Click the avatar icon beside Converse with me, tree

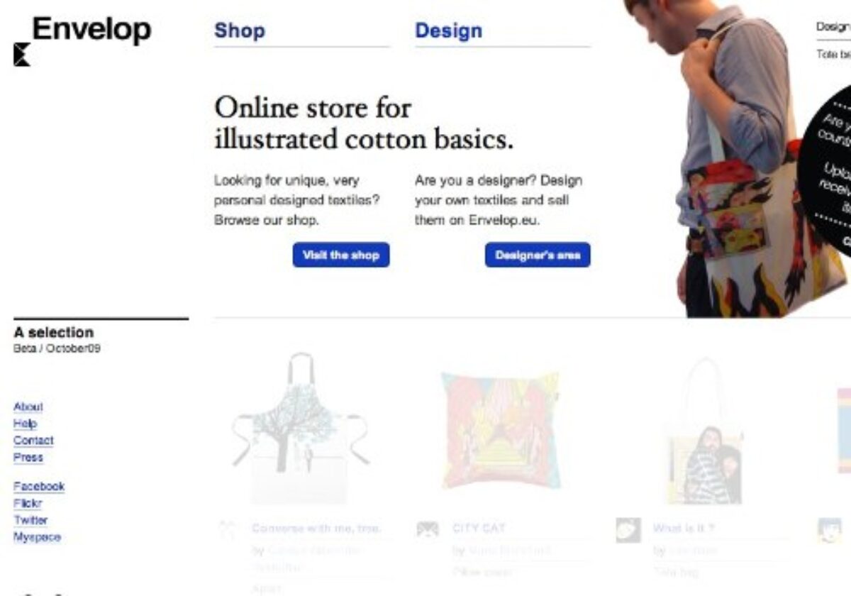pos(227,529)
